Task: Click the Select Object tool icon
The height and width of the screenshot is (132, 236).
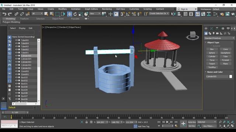Action: 46,14
